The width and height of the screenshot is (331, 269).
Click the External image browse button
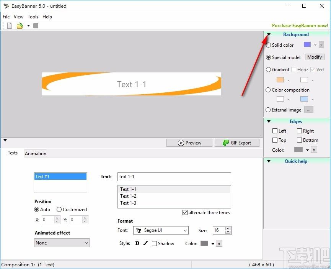[309, 110]
